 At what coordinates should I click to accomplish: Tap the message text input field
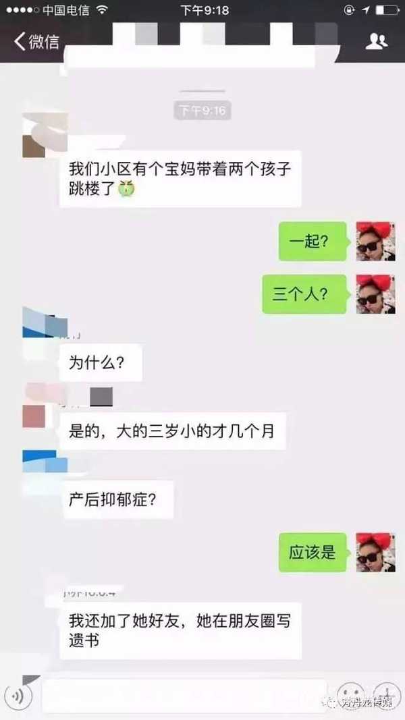pyautogui.click(x=184, y=696)
